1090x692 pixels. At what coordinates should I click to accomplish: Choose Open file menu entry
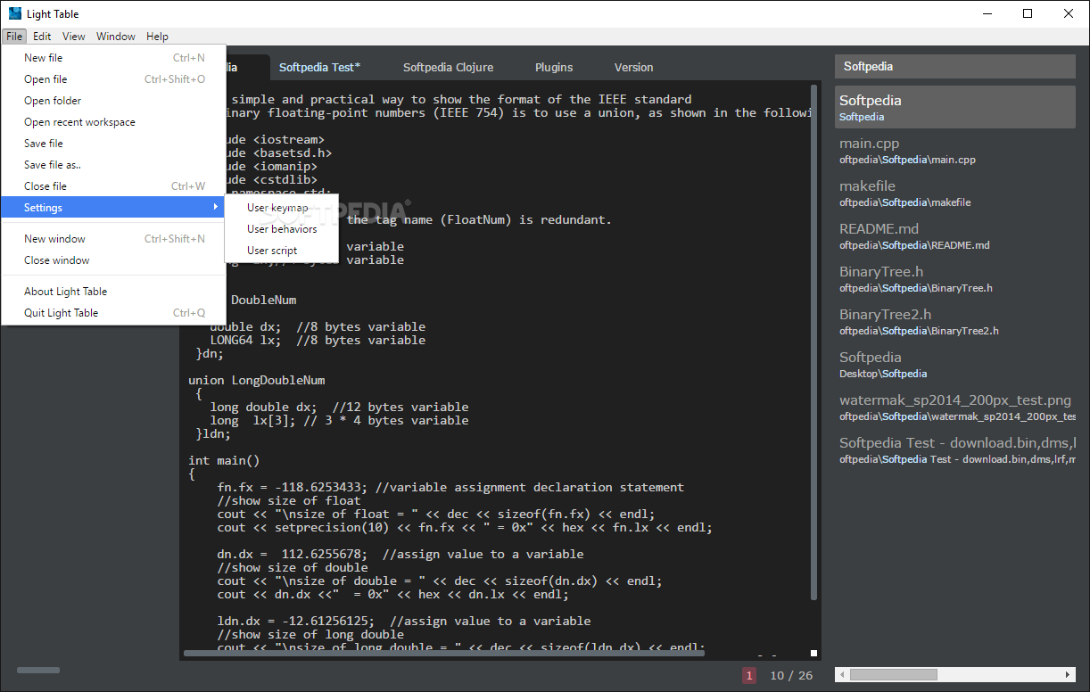tap(114, 79)
